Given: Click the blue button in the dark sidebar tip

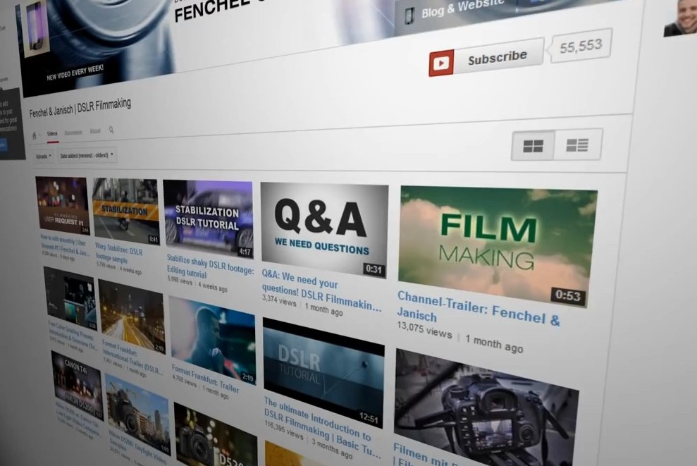Looking at the screenshot, I should point(3,146).
